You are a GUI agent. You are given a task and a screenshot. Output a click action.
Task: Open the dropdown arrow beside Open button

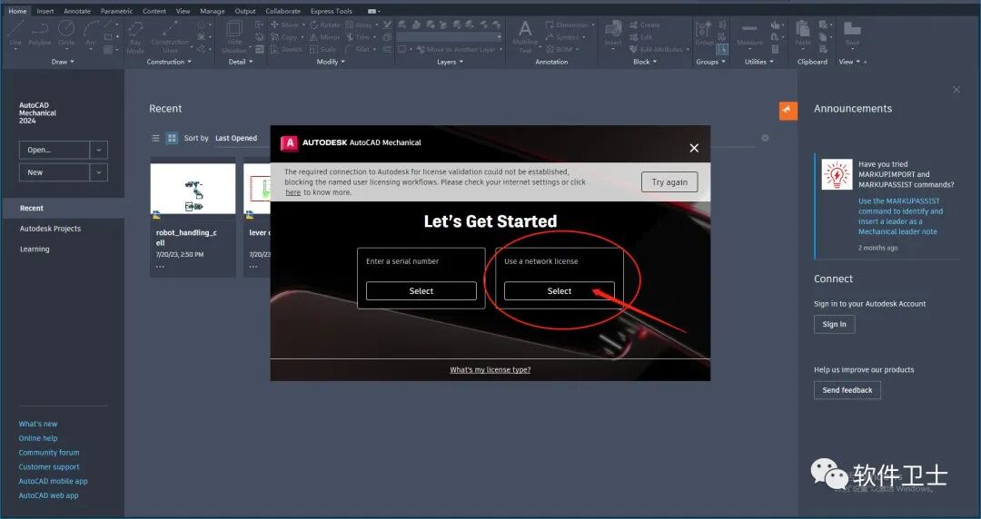click(x=99, y=150)
